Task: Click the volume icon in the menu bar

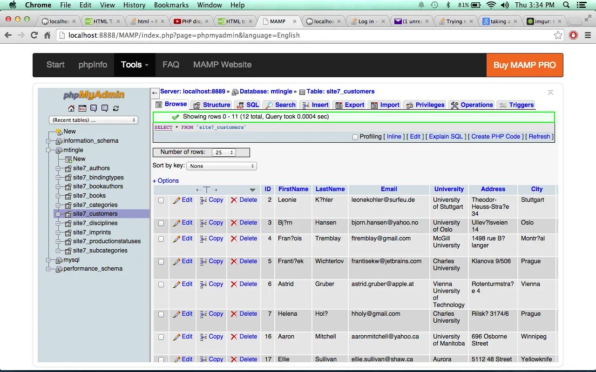Action: 505,5
